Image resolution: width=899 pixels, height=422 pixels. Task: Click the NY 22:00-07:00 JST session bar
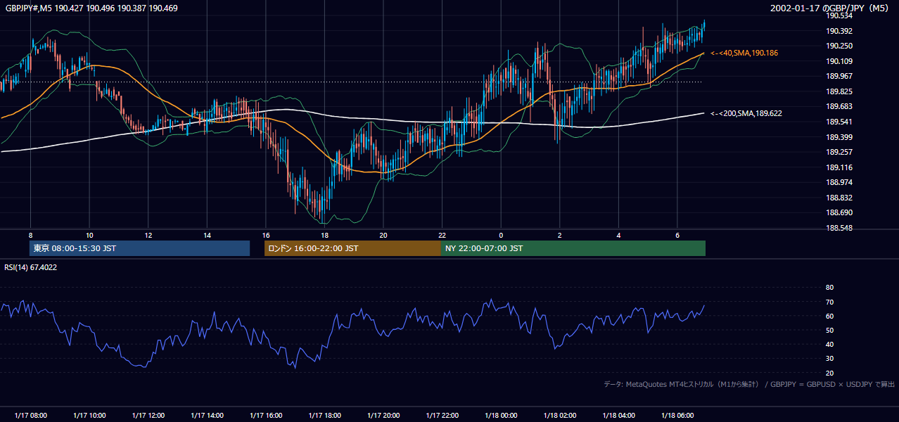573,248
